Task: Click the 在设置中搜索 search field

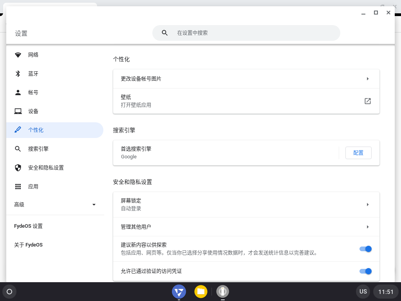Action: [x=251, y=33]
